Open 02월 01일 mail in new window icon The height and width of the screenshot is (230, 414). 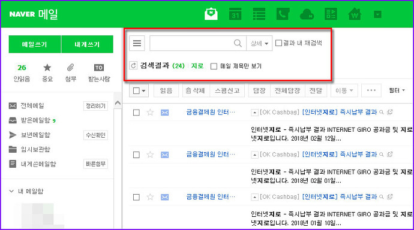390,155
